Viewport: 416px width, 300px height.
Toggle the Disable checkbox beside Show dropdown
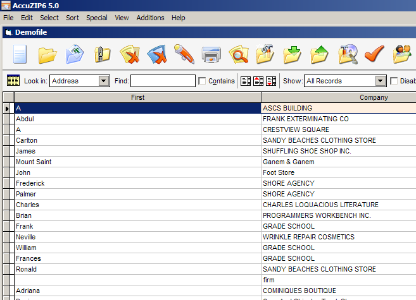pyautogui.click(x=394, y=81)
